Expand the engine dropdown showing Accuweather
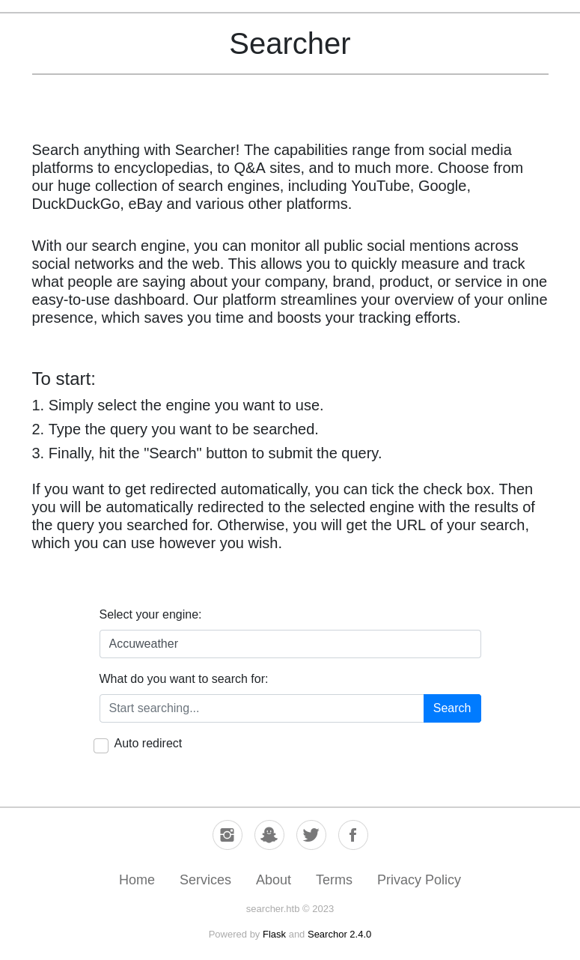Viewport: 580px width, 960px height. point(290,644)
